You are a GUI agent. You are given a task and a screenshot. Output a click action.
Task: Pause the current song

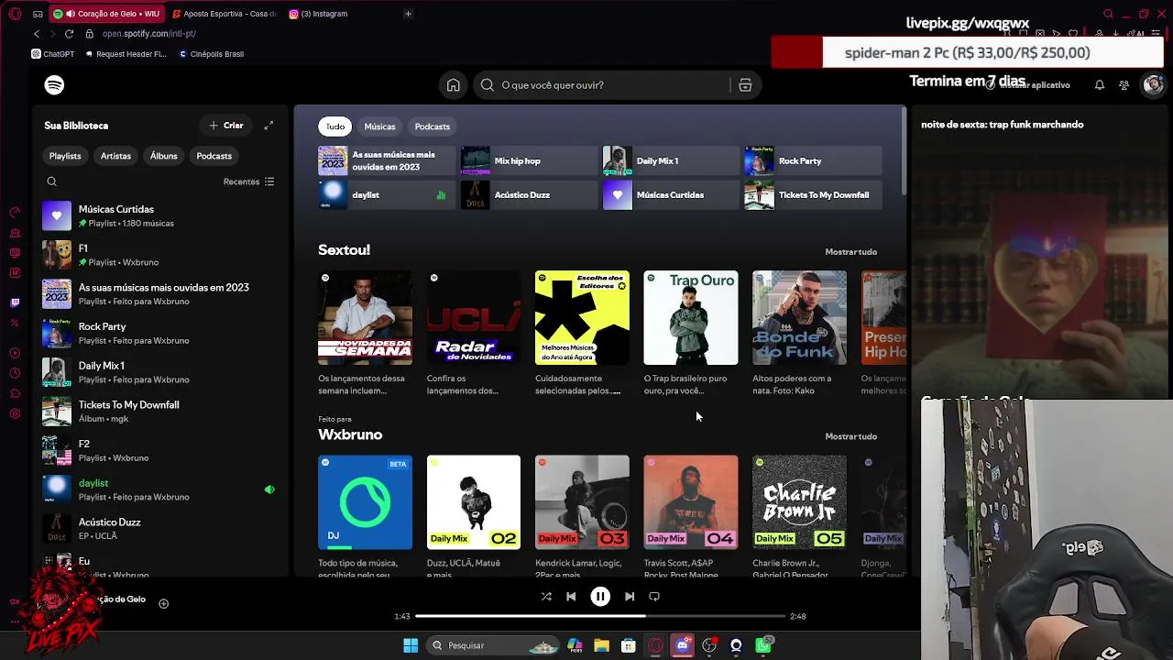tap(600, 597)
